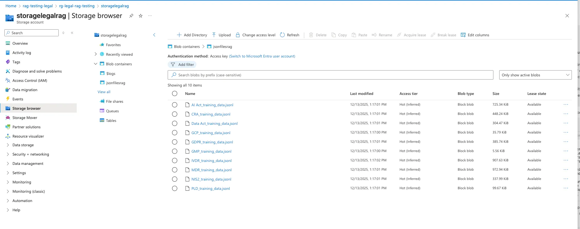This screenshot has height=229, width=580.
Task: Click the Refresh circular arrow icon
Action: click(x=282, y=35)
